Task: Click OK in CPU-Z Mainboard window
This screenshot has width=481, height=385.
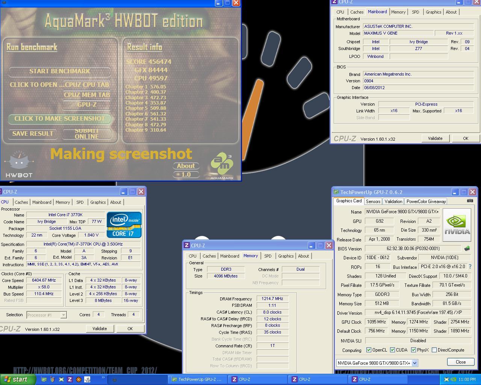Action: pos(466,138)
